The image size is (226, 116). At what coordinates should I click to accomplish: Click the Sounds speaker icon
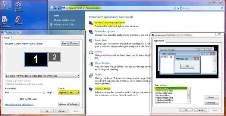click(91, 52)
